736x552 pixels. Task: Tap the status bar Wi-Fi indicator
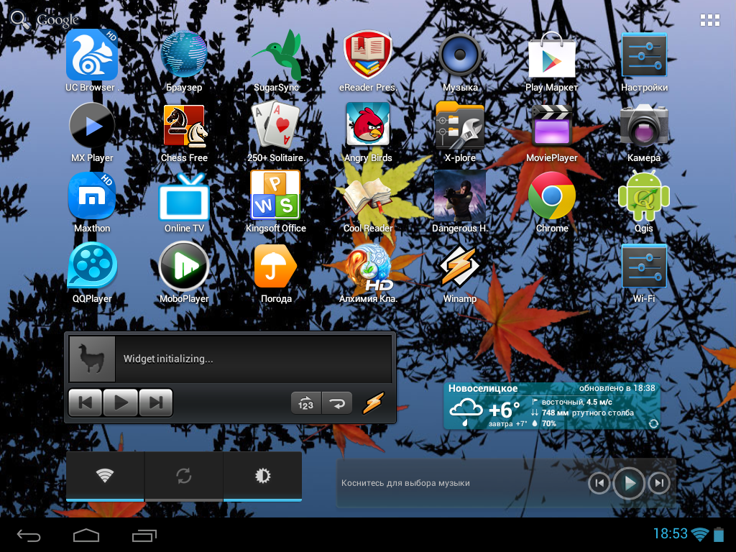click(x=700, y=534)
